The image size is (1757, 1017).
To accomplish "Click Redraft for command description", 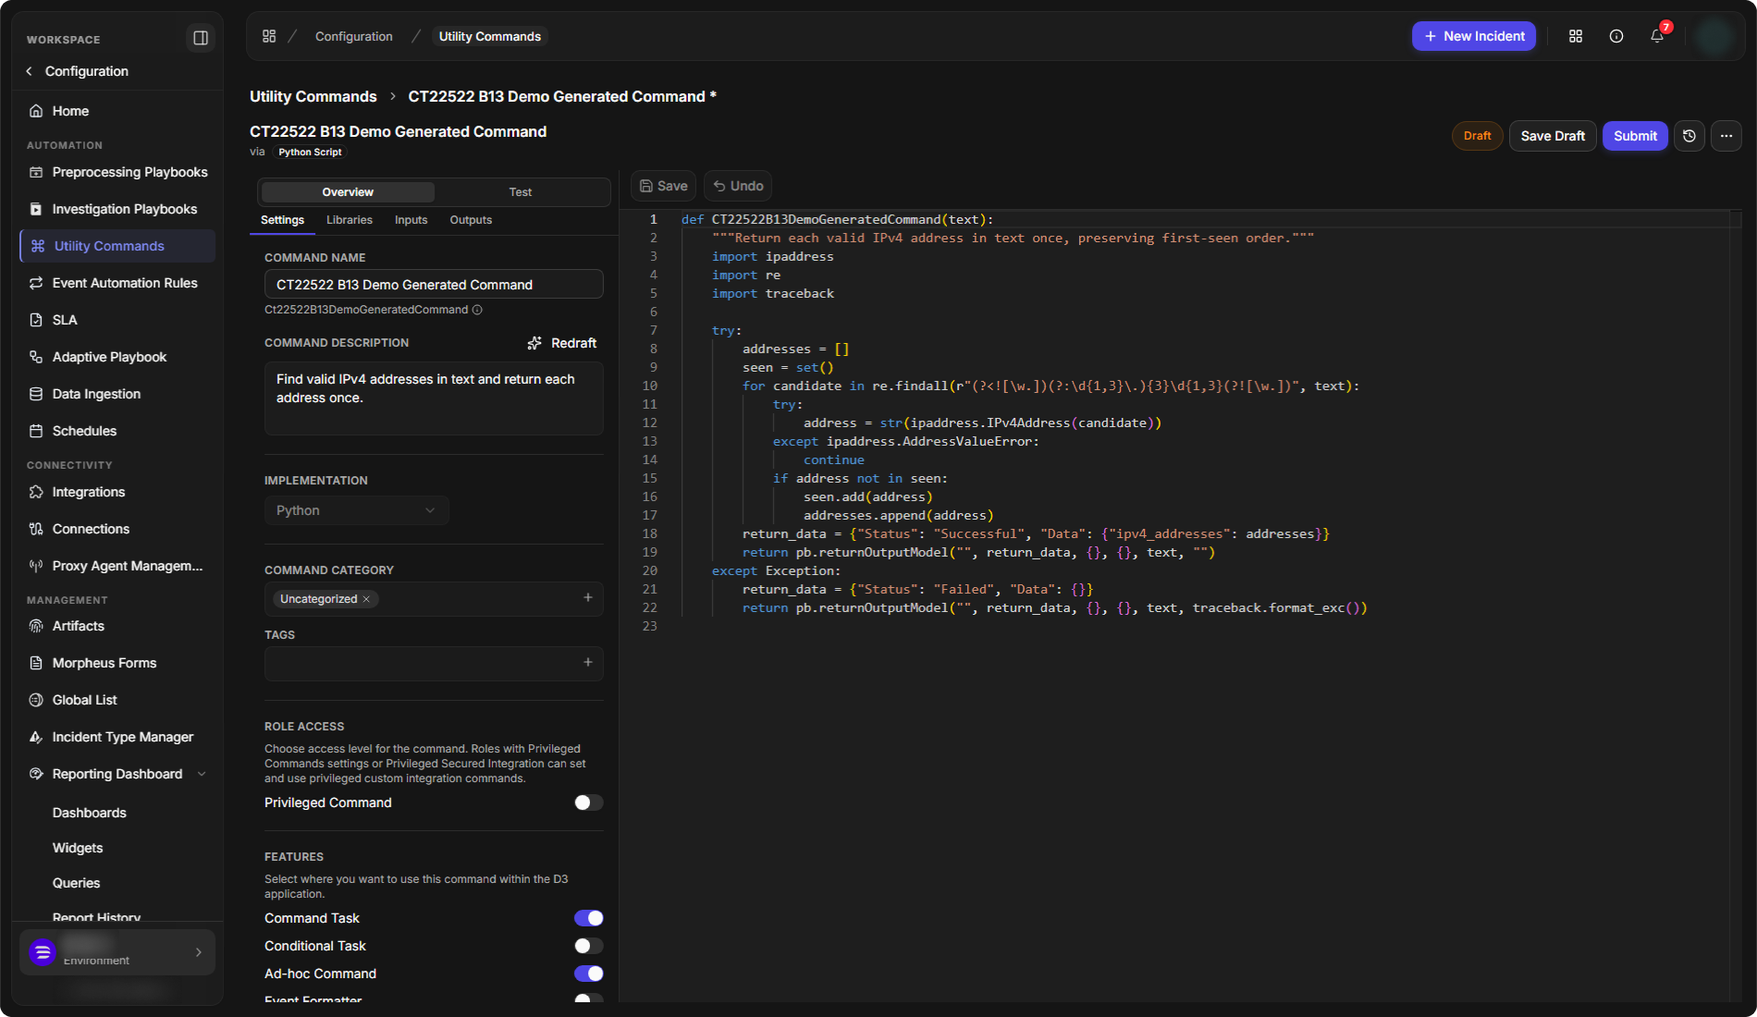I will tap(562, 343).
